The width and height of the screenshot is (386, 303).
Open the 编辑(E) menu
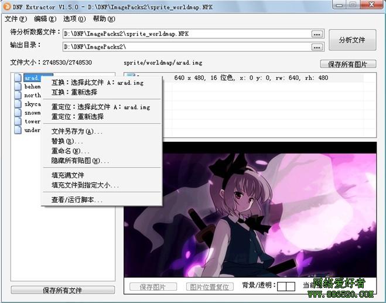tap(45, 19)
